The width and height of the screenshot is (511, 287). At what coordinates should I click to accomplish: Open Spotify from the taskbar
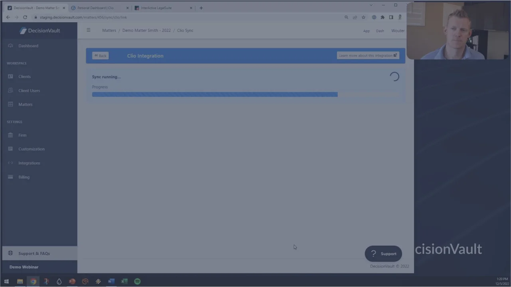(x=137, y=281)
